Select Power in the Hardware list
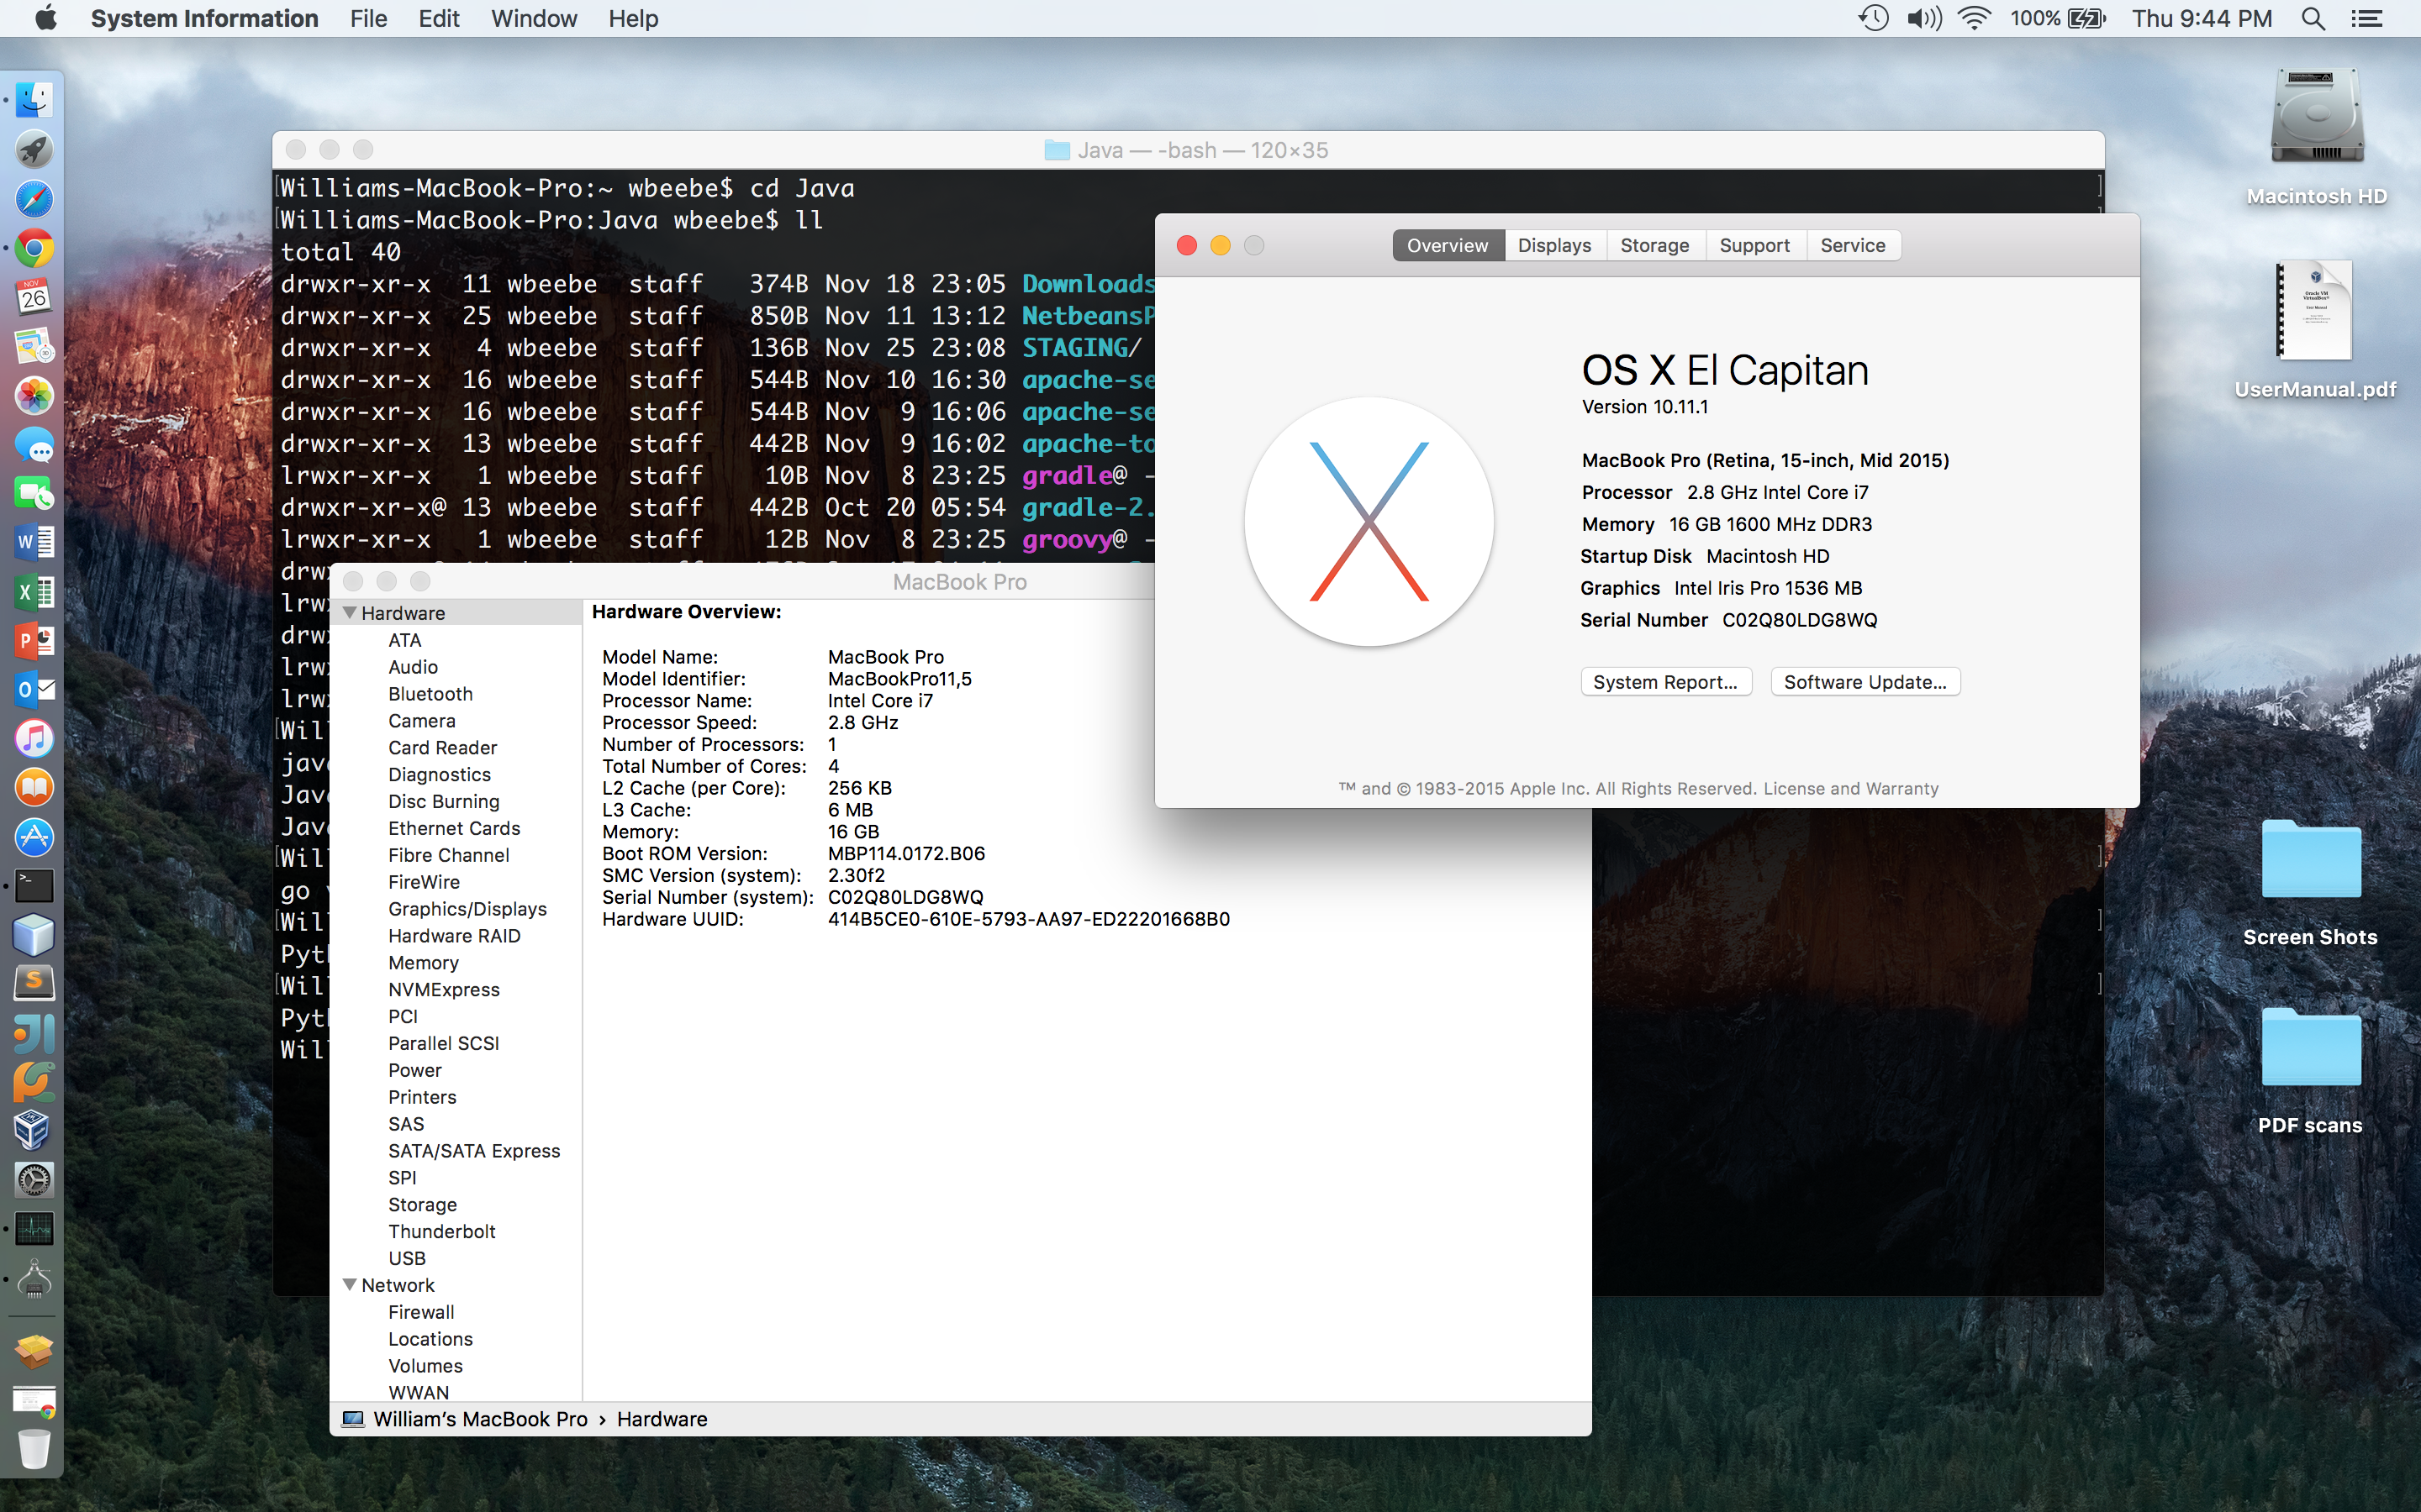The width and height of the screenshot is (2421, 1512). pyautogui.click(x=414, y=1070)
